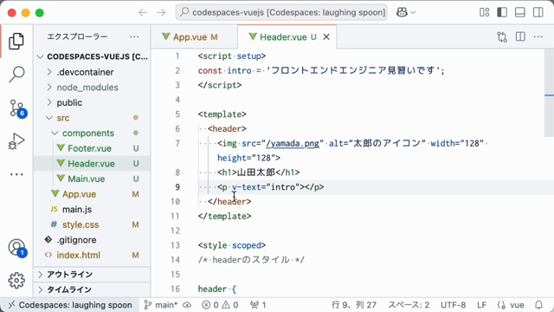Toggle the primary sidebar
Image resolution: width=554 pixels, height=312 pixels.
tap(502, 12)
